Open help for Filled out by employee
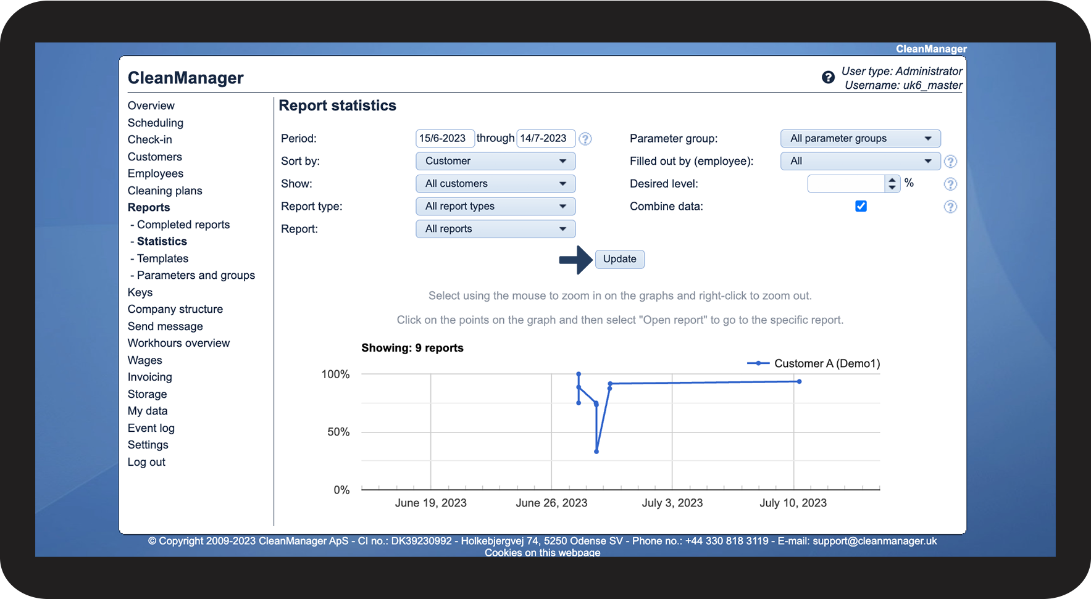 click(x=950, y=162)
